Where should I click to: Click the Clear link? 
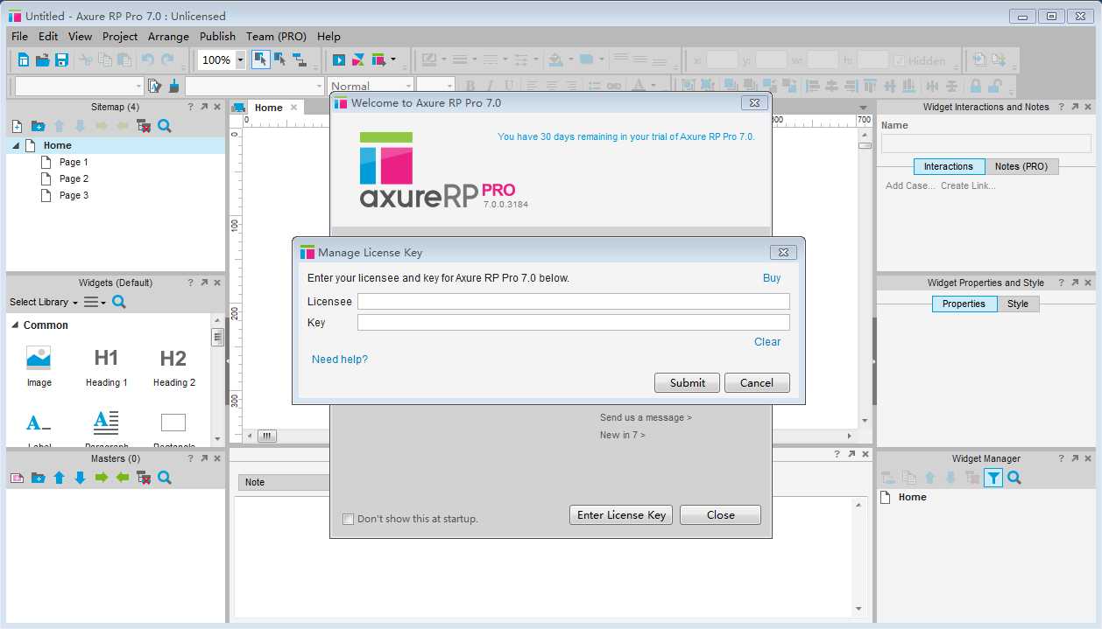click(x=767, y=342)
